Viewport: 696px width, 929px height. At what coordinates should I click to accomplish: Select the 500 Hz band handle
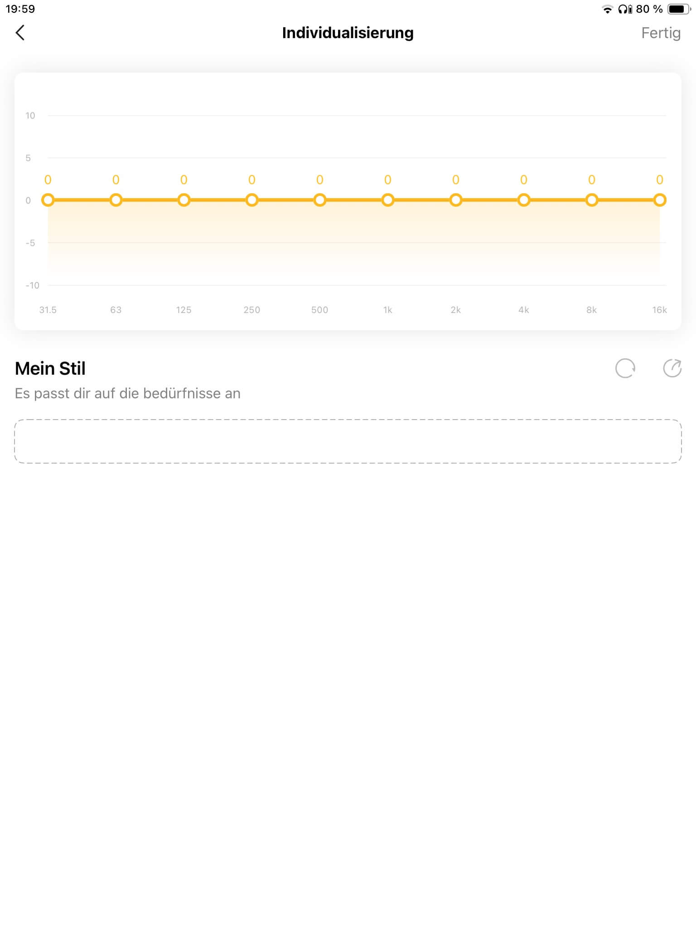[320, 200]
